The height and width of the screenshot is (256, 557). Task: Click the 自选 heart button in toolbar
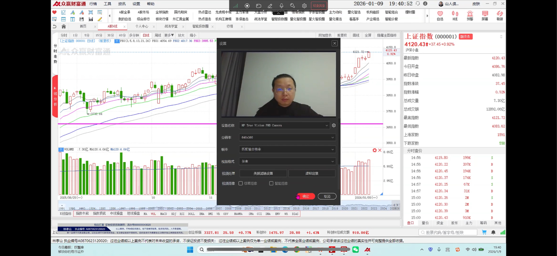[x=440, y=16]
